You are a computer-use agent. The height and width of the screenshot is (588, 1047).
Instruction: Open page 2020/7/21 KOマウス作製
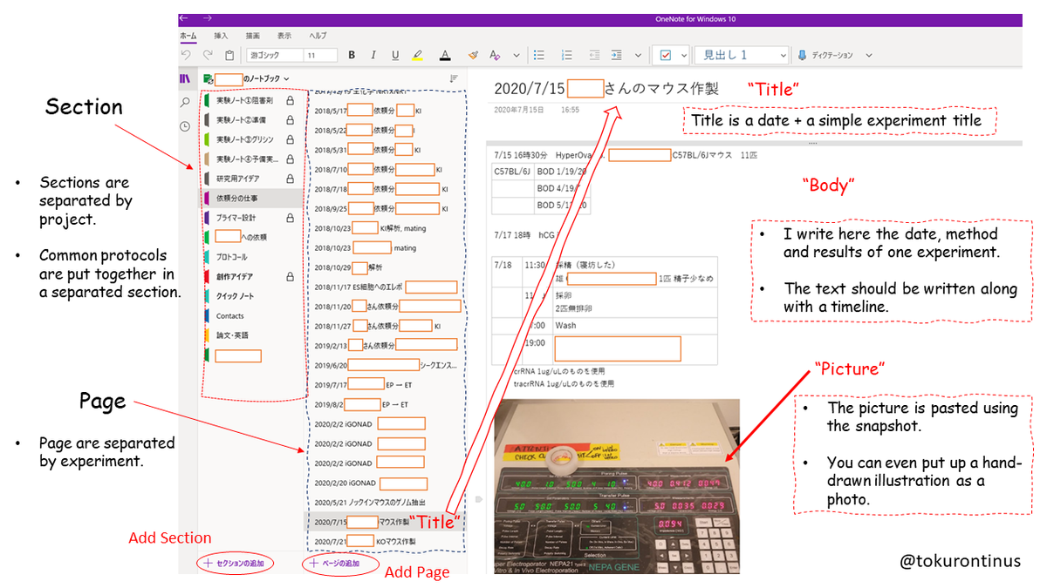384,541
